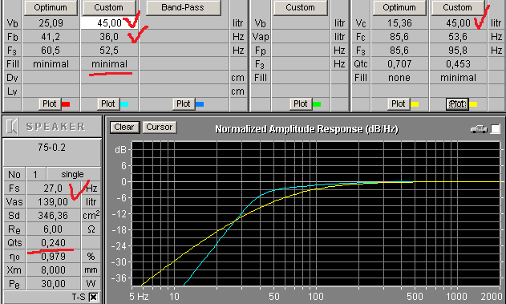
Task: Click the Vb custom volume field 45,00
Action: tap(109, 23)
